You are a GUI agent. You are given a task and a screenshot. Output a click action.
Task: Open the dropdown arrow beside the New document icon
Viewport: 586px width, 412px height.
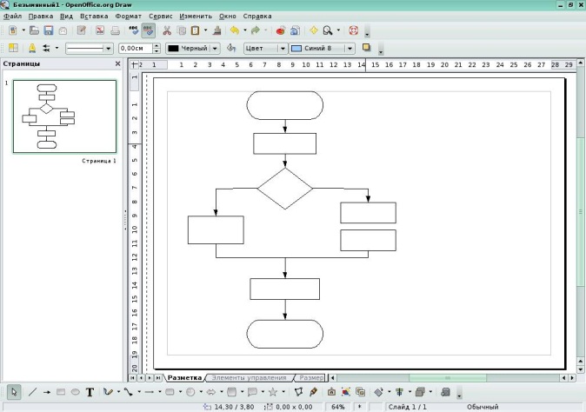23,30
